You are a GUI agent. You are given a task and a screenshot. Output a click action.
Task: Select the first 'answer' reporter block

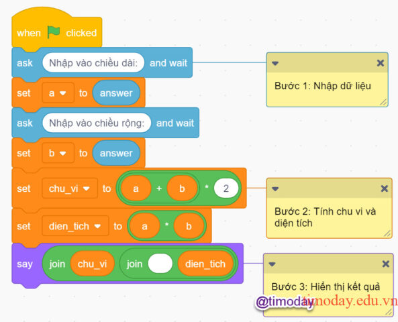pyautogui.click(x=116, y=93)
